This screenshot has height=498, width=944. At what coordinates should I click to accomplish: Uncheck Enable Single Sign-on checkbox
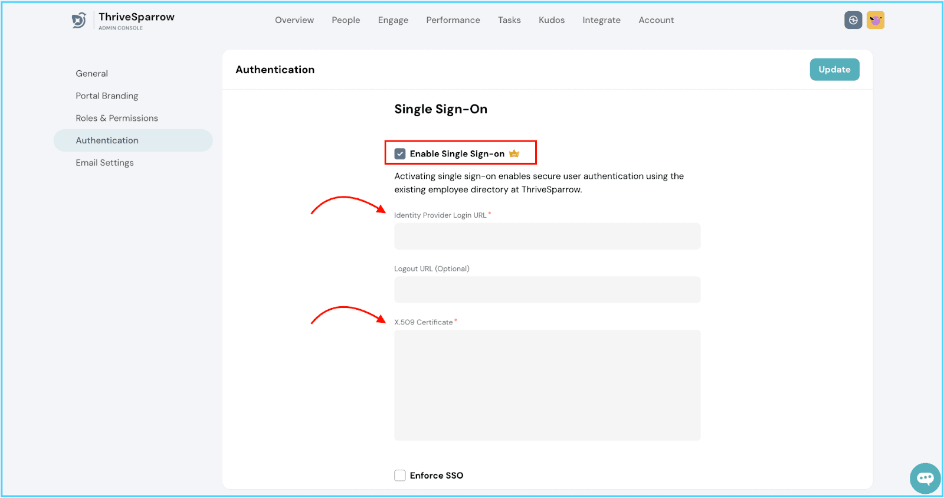400,153
